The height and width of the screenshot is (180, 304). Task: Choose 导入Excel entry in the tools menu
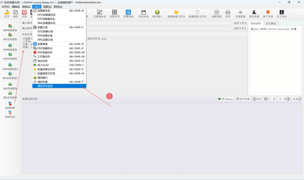pyautogui.click(x=59, y=65)
